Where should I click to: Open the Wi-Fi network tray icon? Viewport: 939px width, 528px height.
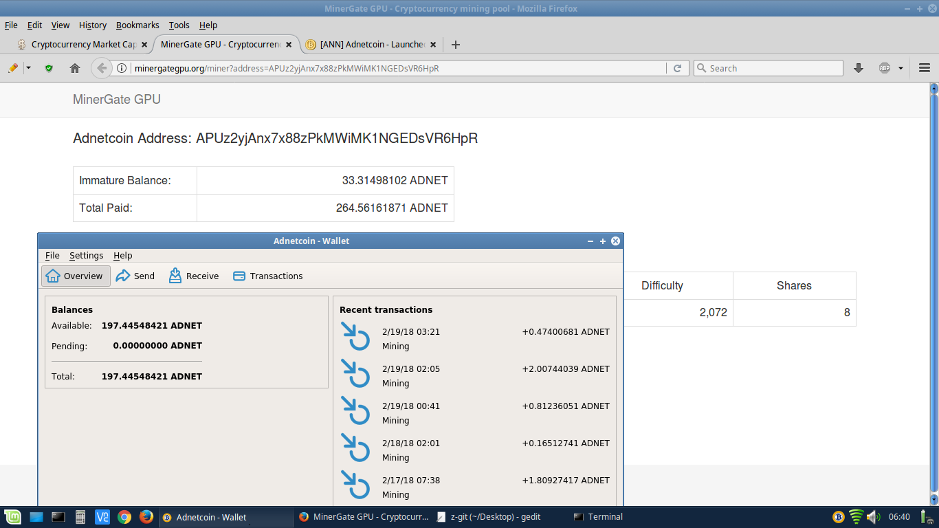[856, 517]
